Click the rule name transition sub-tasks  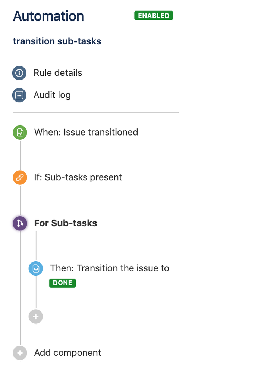tap(57, 41)
